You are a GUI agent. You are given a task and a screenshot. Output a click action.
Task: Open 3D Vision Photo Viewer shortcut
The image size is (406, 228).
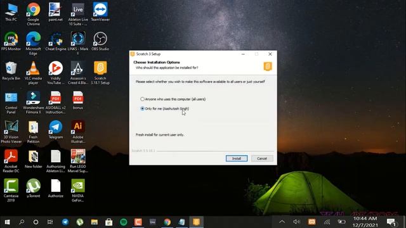click(11, 132)
